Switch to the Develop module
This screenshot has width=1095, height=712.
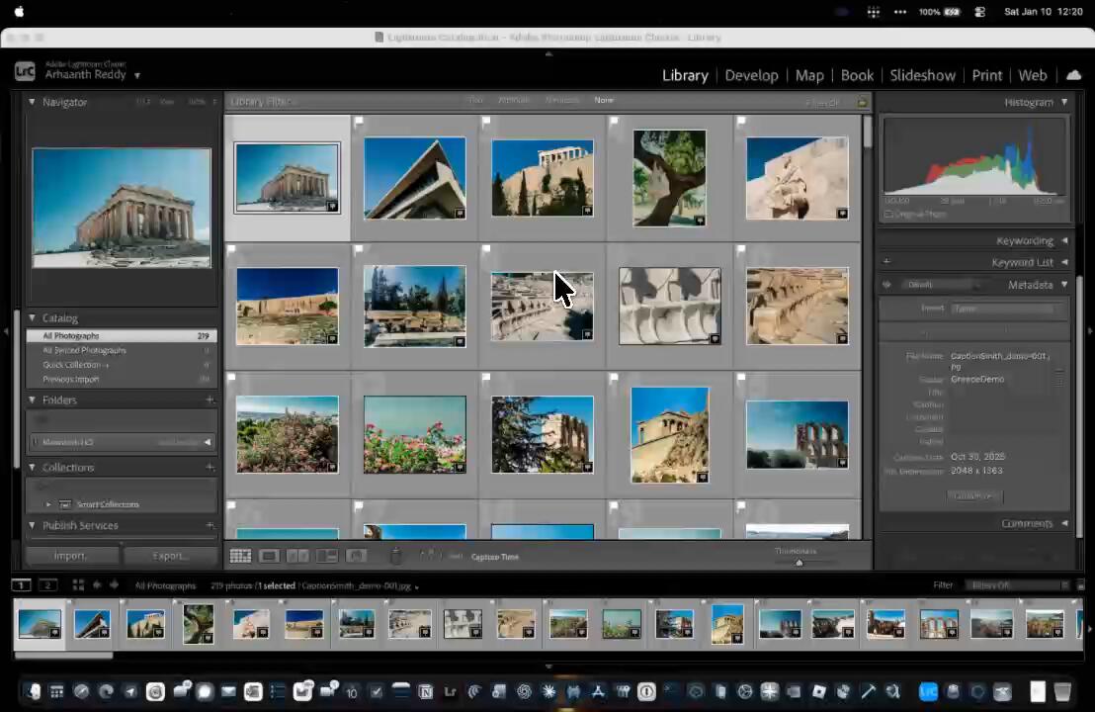pos(751,75)
